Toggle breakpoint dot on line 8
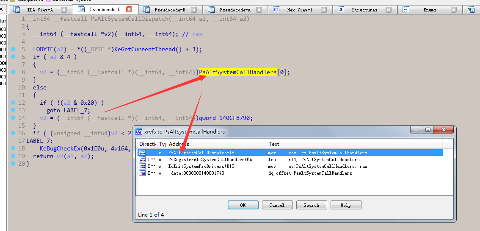Image resolution: width=480 pixels, height=231 pixels. point(13,72)
